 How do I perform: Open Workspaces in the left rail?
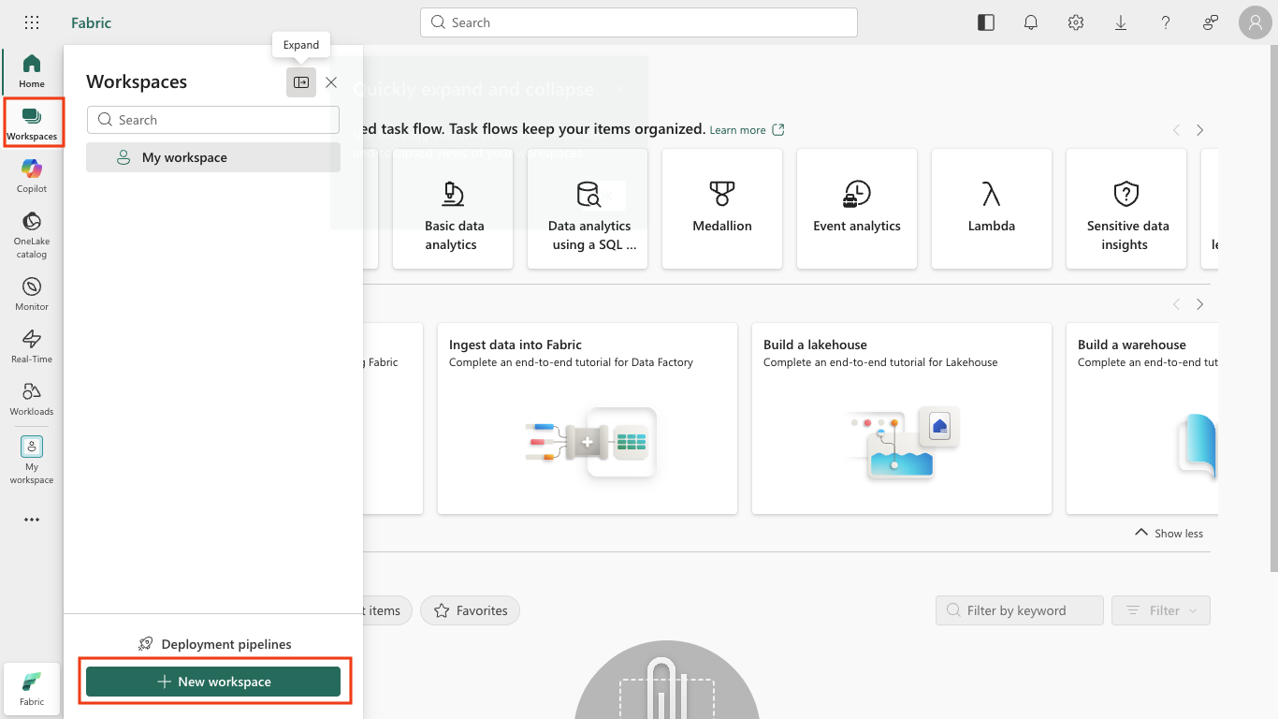(x=32, y=124)
